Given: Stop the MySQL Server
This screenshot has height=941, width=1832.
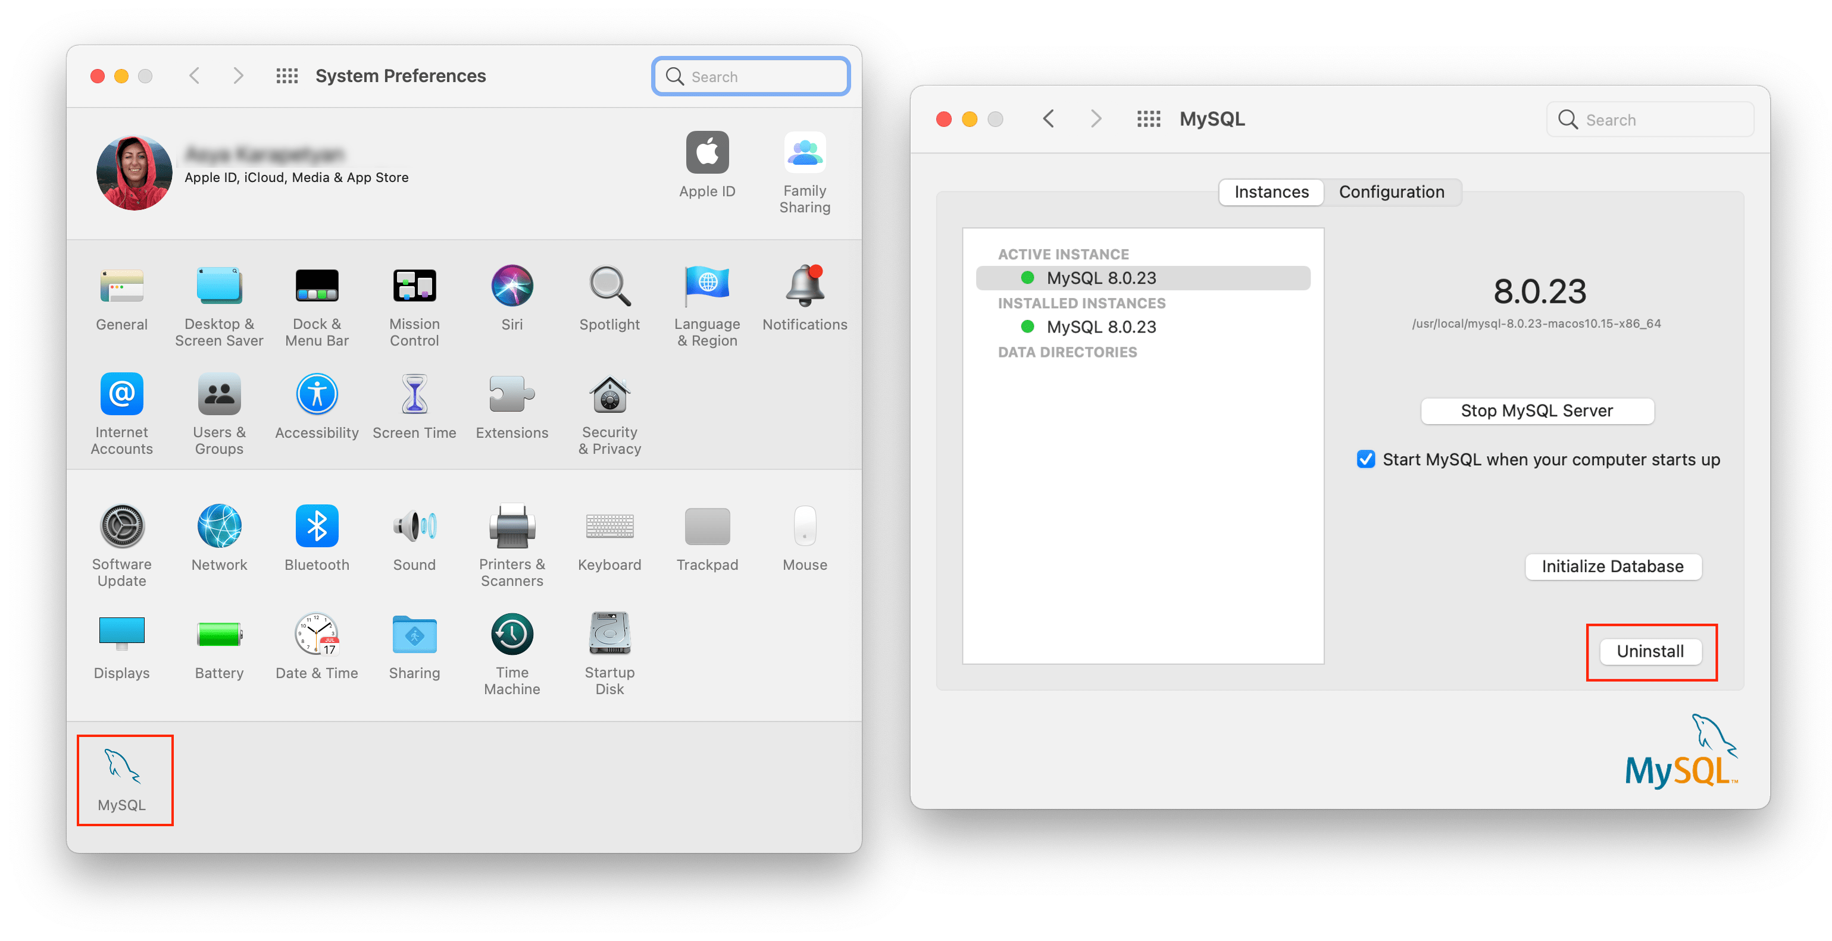Looking at the screenshot, I should pyautogui.click(x=1536, y=411).
